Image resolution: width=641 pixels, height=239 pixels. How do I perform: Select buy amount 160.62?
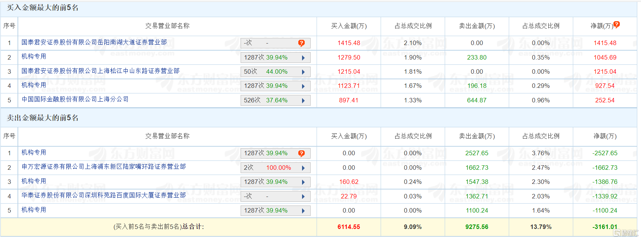349,182
